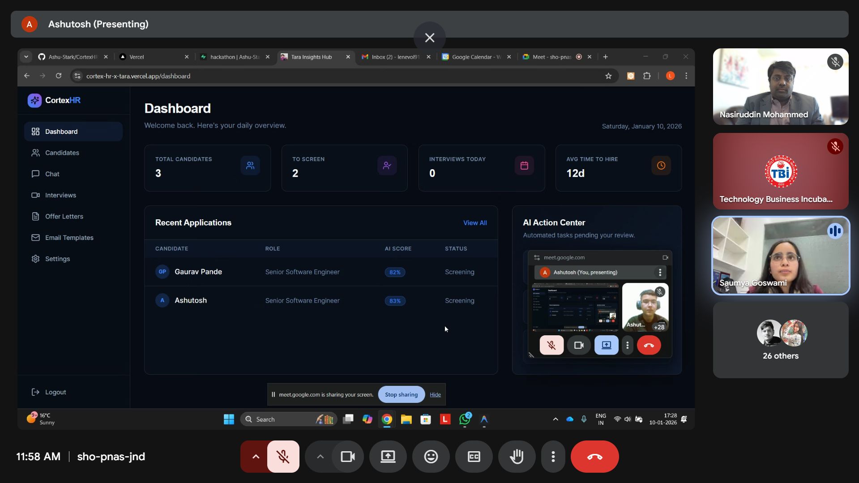
Task: Switch to the Google Calendar tab
Action: tap(476, 57)
